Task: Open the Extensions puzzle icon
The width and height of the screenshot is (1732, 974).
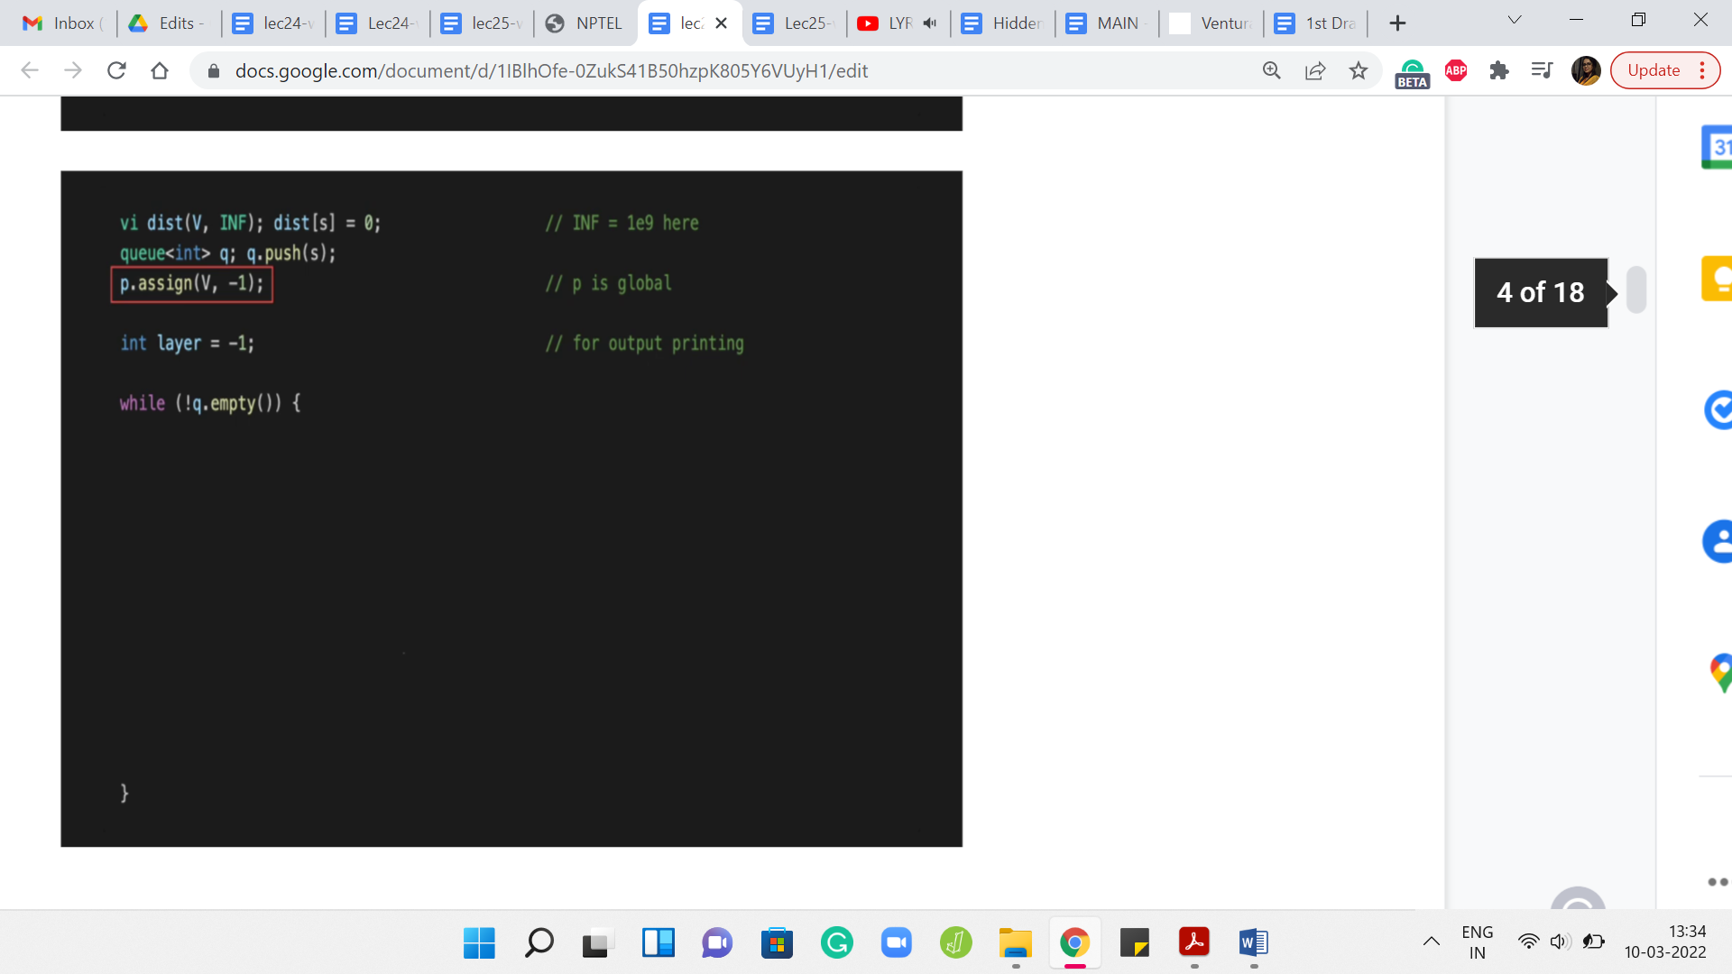Action: pyautogui.click(x=1499, y=70)
